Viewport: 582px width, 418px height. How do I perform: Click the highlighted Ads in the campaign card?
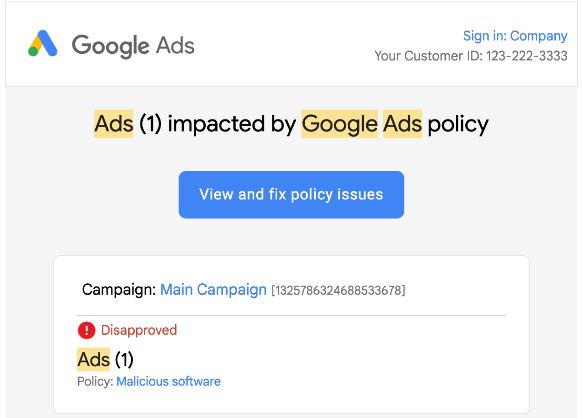[94, 359]
